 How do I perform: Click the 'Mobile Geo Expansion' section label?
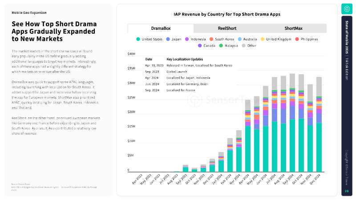click(x=29, y=13)
